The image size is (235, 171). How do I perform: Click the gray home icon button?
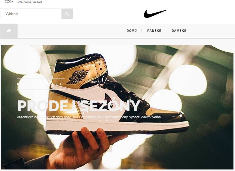(x=9, y=31)
